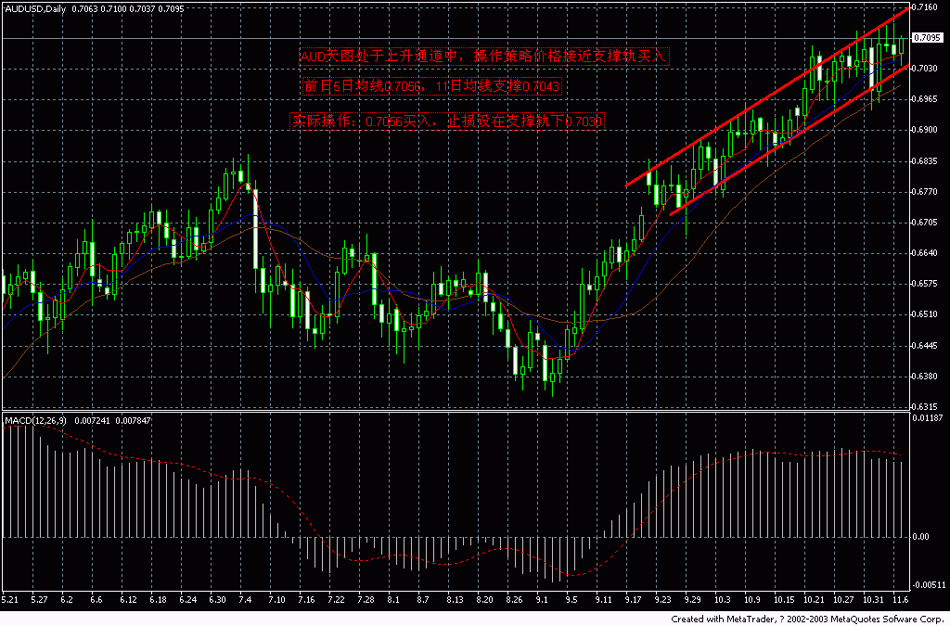Select the annotation beginning '前日5日均线0.7056'
950x626 pixels.
click(x=432, y=86)
